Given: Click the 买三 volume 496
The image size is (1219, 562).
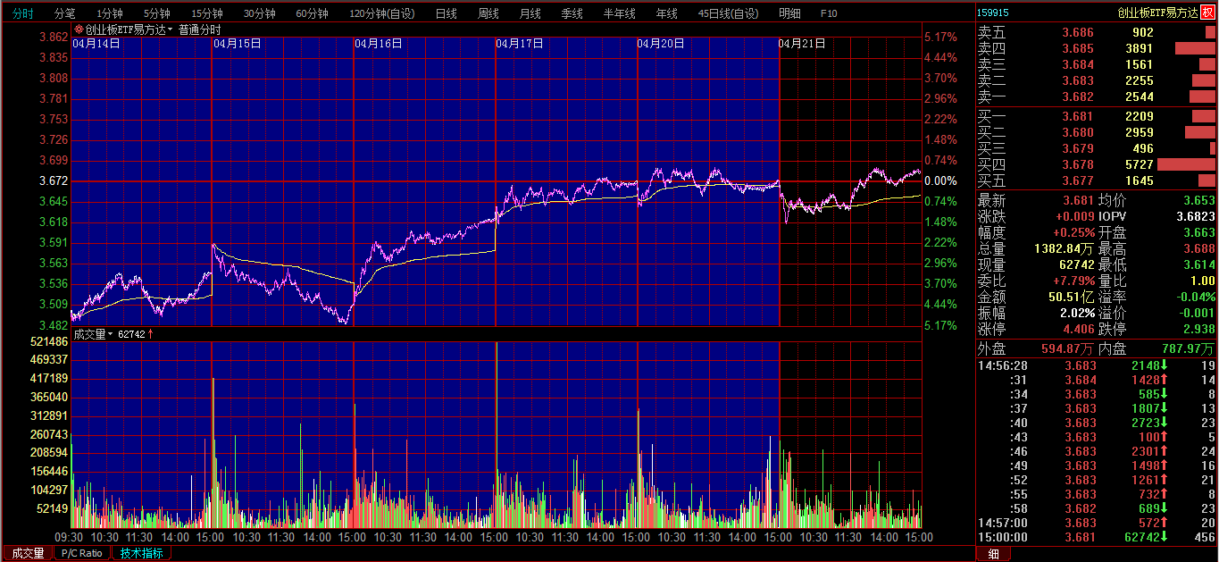Looking at the screenshot, I should click(x=1143, y=148).
